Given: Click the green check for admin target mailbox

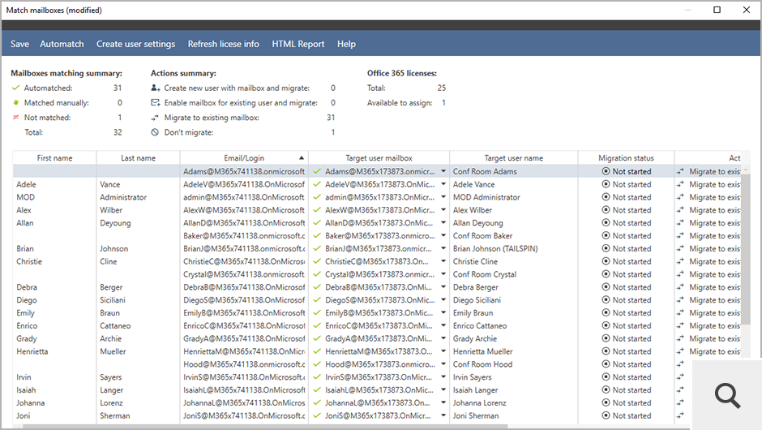Looking at the screenshot, I should pos(317,197).
